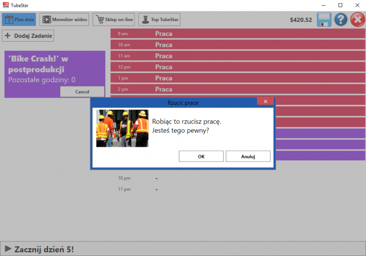Click the empty 10 pm schedule row
366x256 pixels.
point(238,178)
